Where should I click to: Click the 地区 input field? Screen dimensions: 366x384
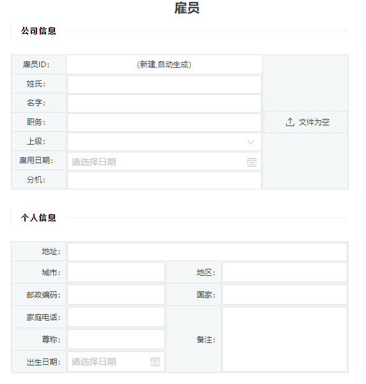coord(285,272)
